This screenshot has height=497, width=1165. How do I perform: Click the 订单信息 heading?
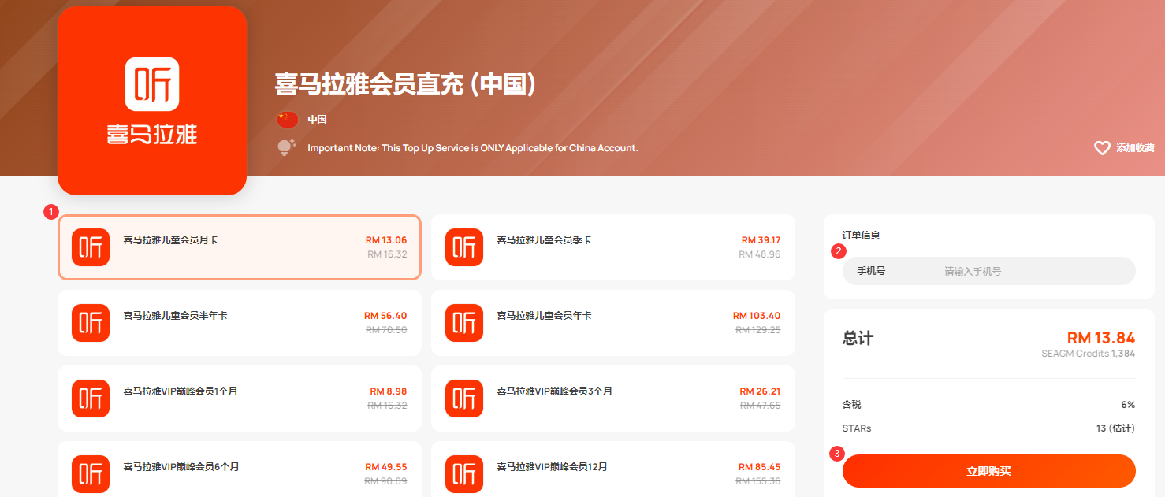click(862, 235)
